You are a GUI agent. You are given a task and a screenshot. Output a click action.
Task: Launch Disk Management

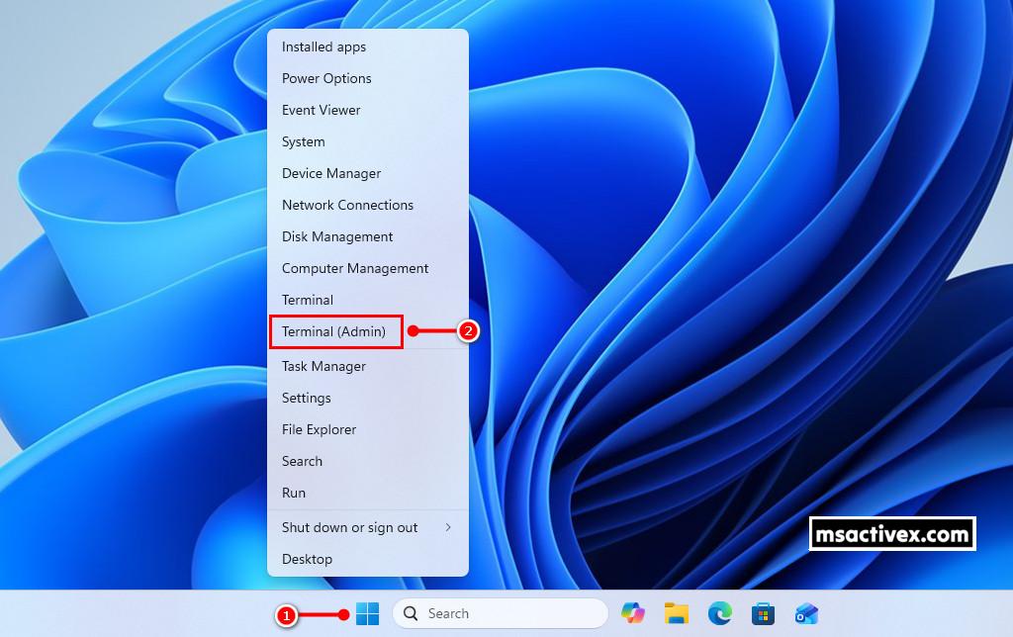[x=337, y=236]
